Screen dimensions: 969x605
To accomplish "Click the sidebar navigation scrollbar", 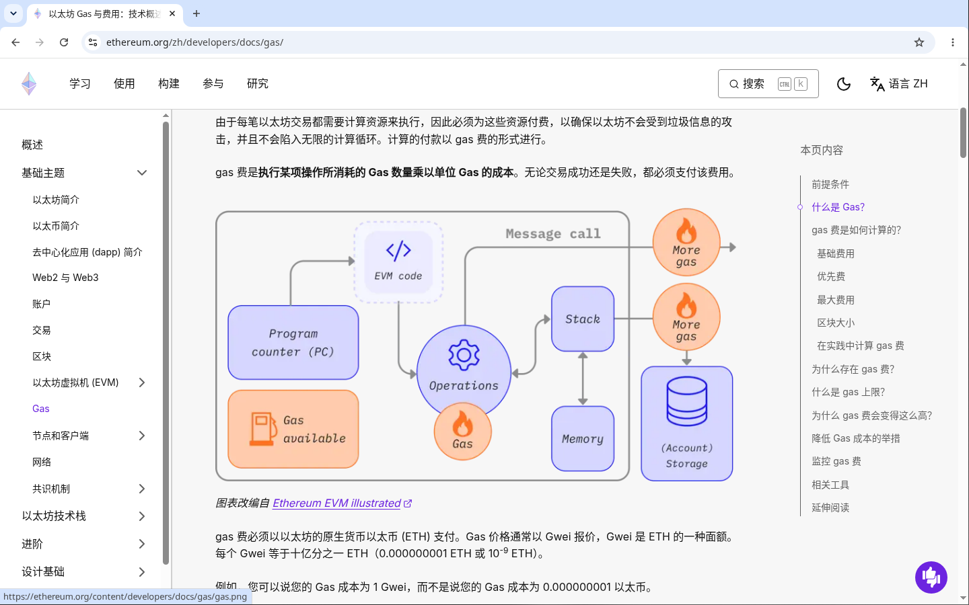I will click(166, 343).
